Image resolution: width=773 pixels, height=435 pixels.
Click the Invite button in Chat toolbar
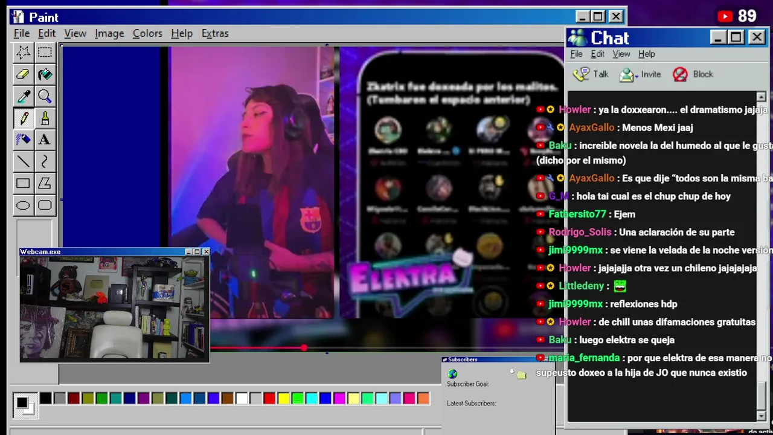pyautogui.click(x=641, y=74)
